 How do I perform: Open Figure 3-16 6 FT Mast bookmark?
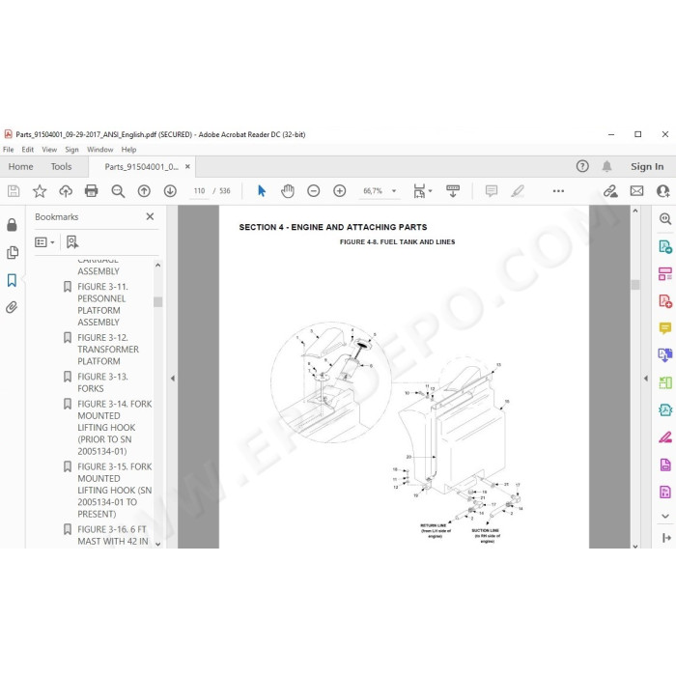(x=113, y=535)
